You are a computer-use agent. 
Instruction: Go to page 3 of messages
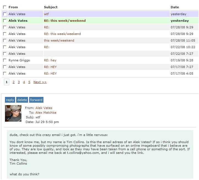pos(19,82)
